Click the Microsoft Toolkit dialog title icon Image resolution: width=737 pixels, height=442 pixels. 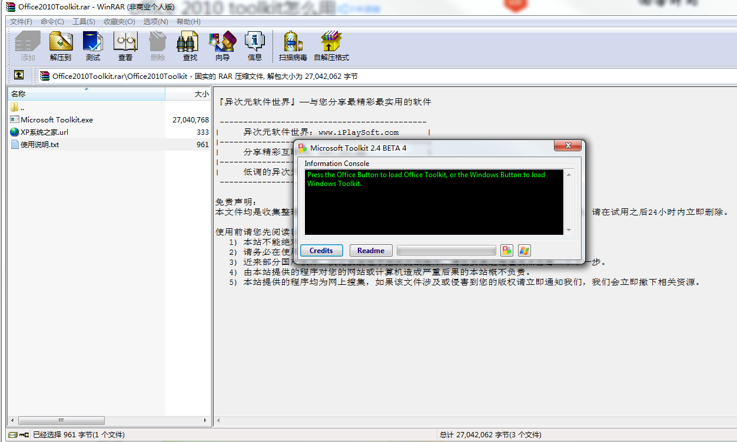pyautogui.click(x=303, y=148)
